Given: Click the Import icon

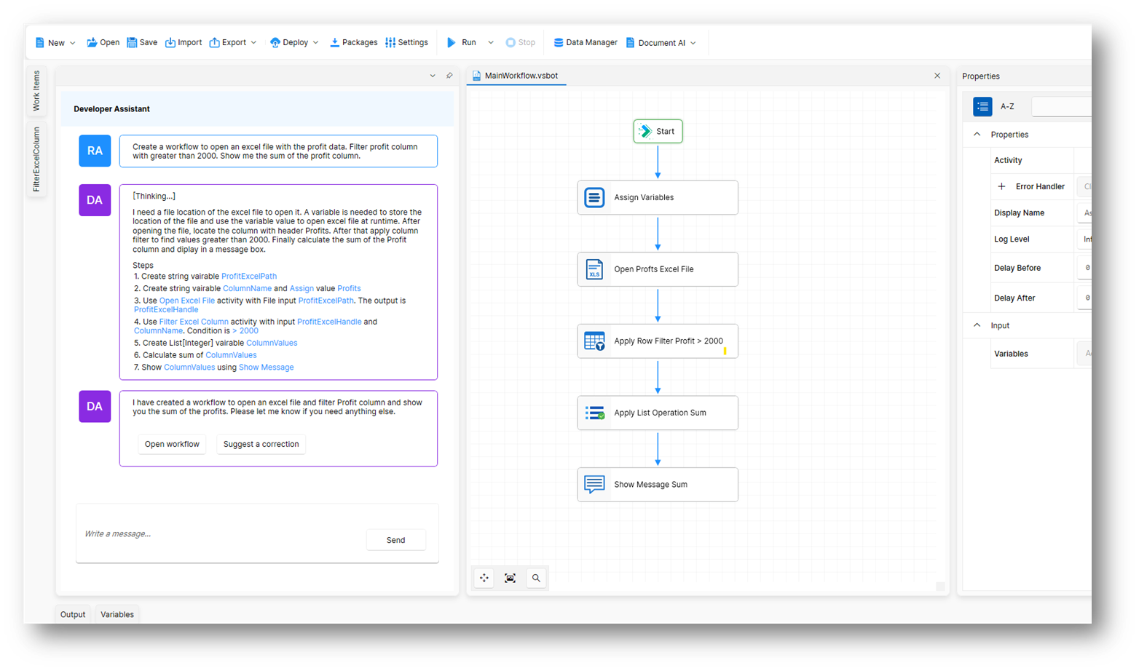Looking at the screenshot, I should [x=170, y=41].
